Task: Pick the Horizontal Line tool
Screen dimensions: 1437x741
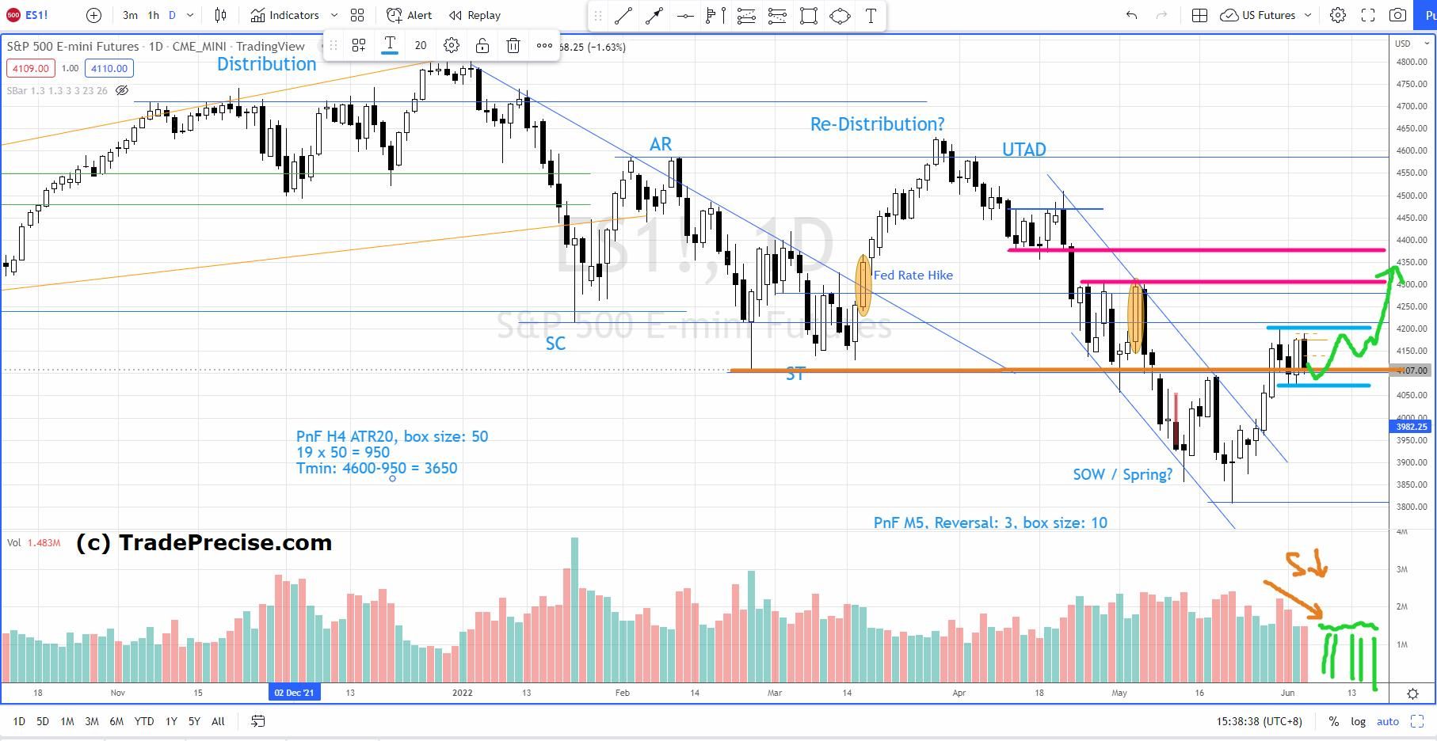Action: point(686,15)
